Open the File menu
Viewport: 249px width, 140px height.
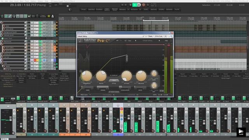(2, 1)
